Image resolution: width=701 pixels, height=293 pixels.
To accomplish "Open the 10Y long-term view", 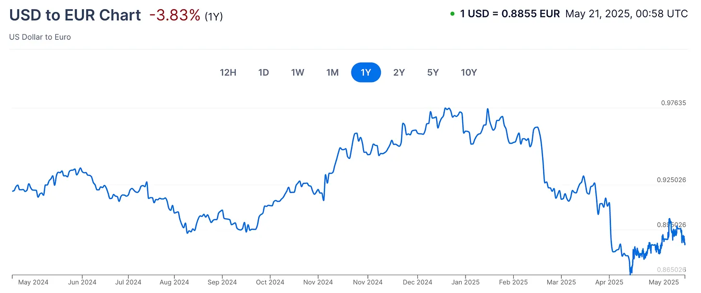I will [x=468, y=72].
